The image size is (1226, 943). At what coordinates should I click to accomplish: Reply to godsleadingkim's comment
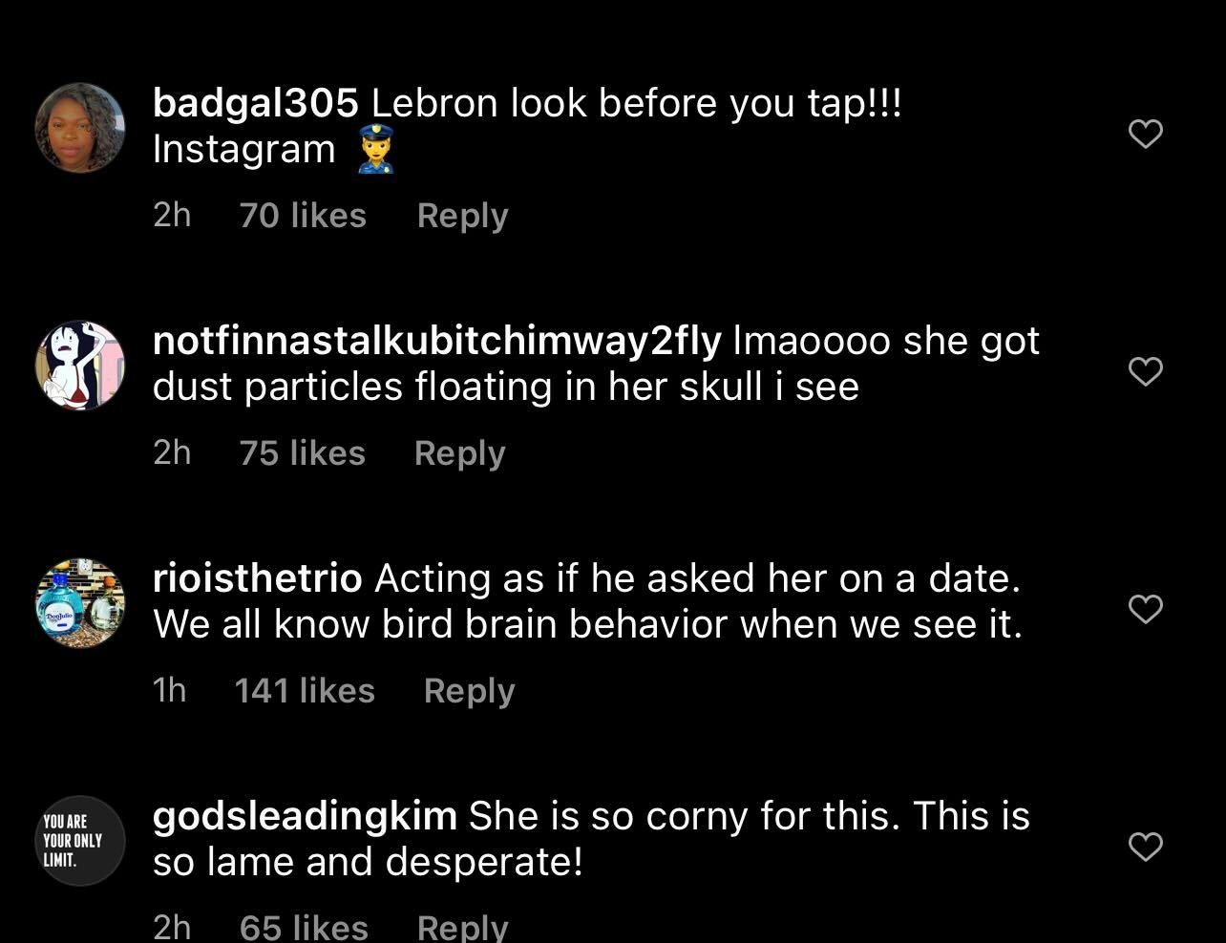tap(462, 927)
